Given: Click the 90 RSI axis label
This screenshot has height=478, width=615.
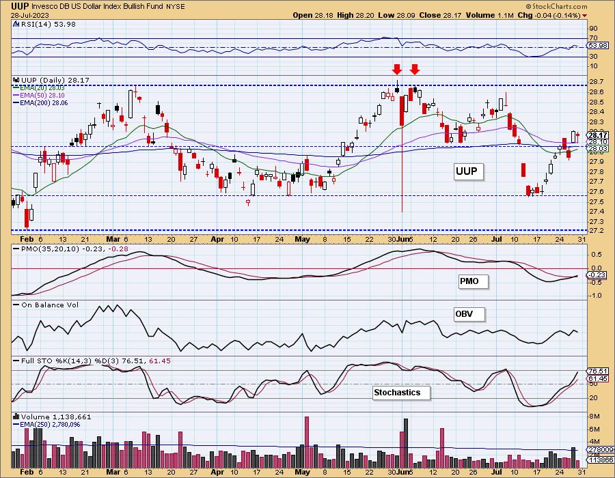Looking at the screenshot, I should 593,29.
